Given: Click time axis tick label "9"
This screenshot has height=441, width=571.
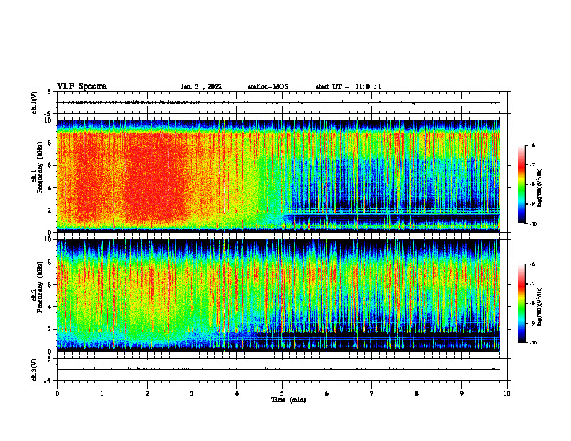Looking at the screenshot, I should coord(461,393).
